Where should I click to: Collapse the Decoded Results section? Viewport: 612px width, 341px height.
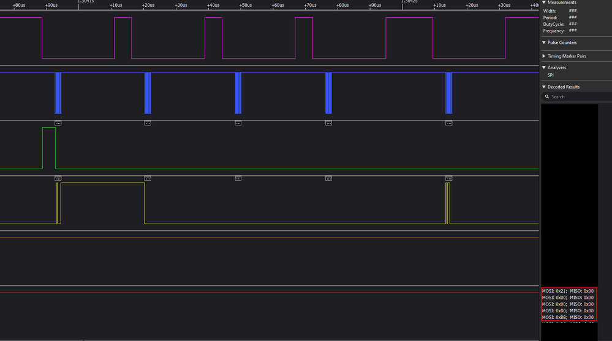[544, 87]
